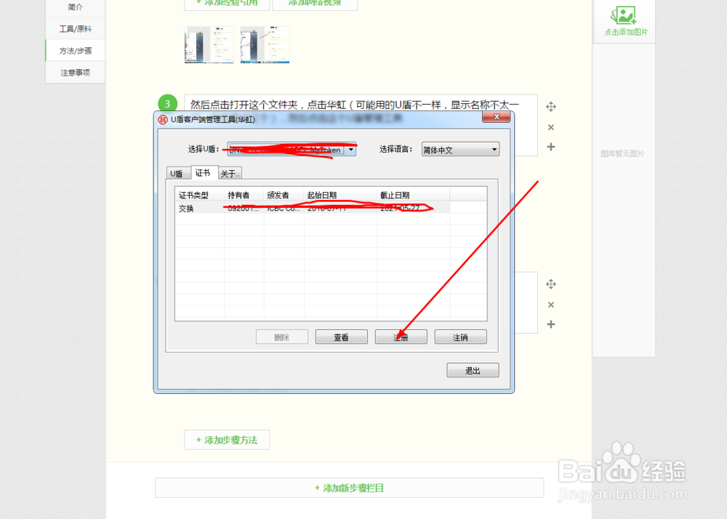Close the U盾客户端管理工具 dialog
Screen dimensions: 727x519
click(x=496, y=117)
